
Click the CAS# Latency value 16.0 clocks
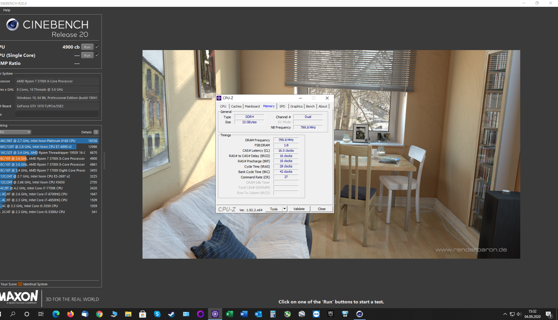286,151
